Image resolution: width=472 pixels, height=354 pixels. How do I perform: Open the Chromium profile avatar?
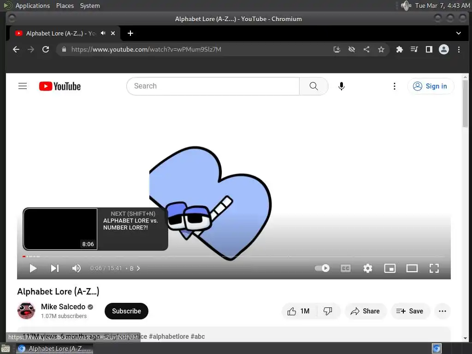tap(444, 49)
